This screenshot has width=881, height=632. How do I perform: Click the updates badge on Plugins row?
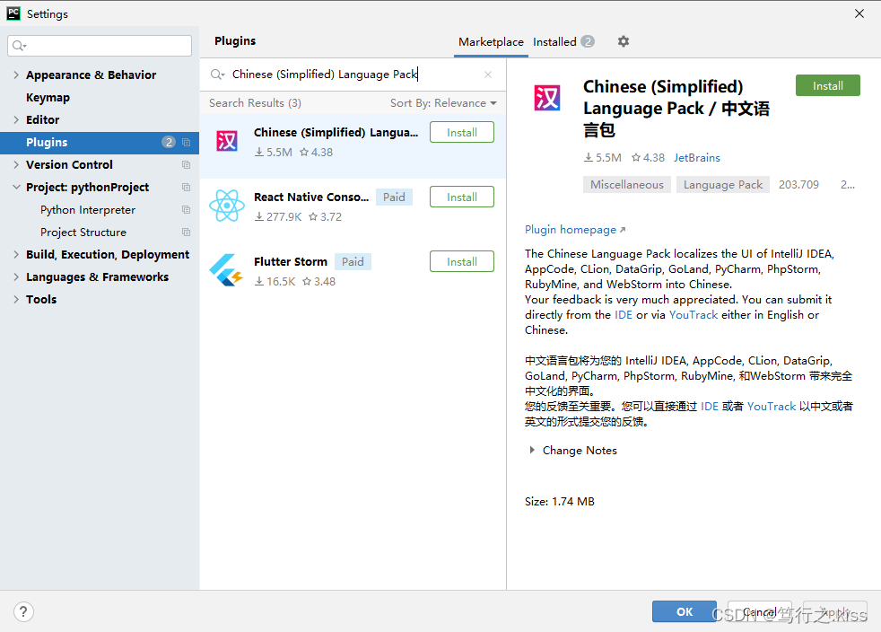(x=169, y=142)
